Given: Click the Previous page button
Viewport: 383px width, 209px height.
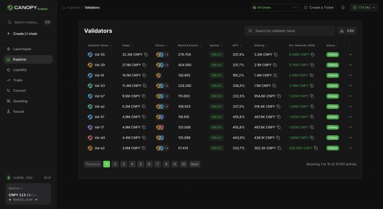Looking at the screenshot, I should coord(92,164).
